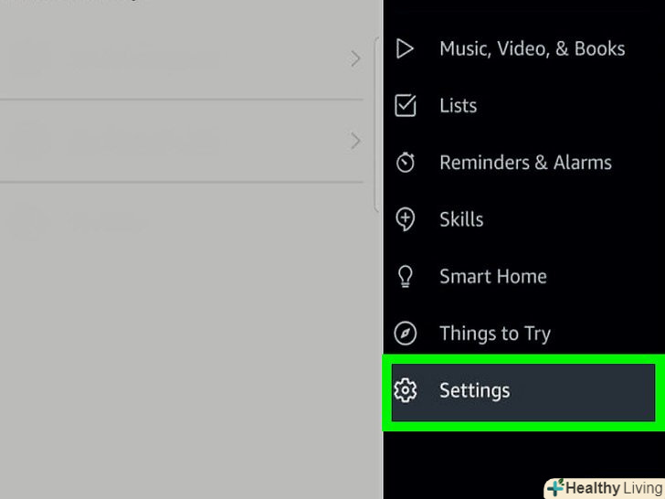Click the green plus Healthy Living logo

coord(555,488)
